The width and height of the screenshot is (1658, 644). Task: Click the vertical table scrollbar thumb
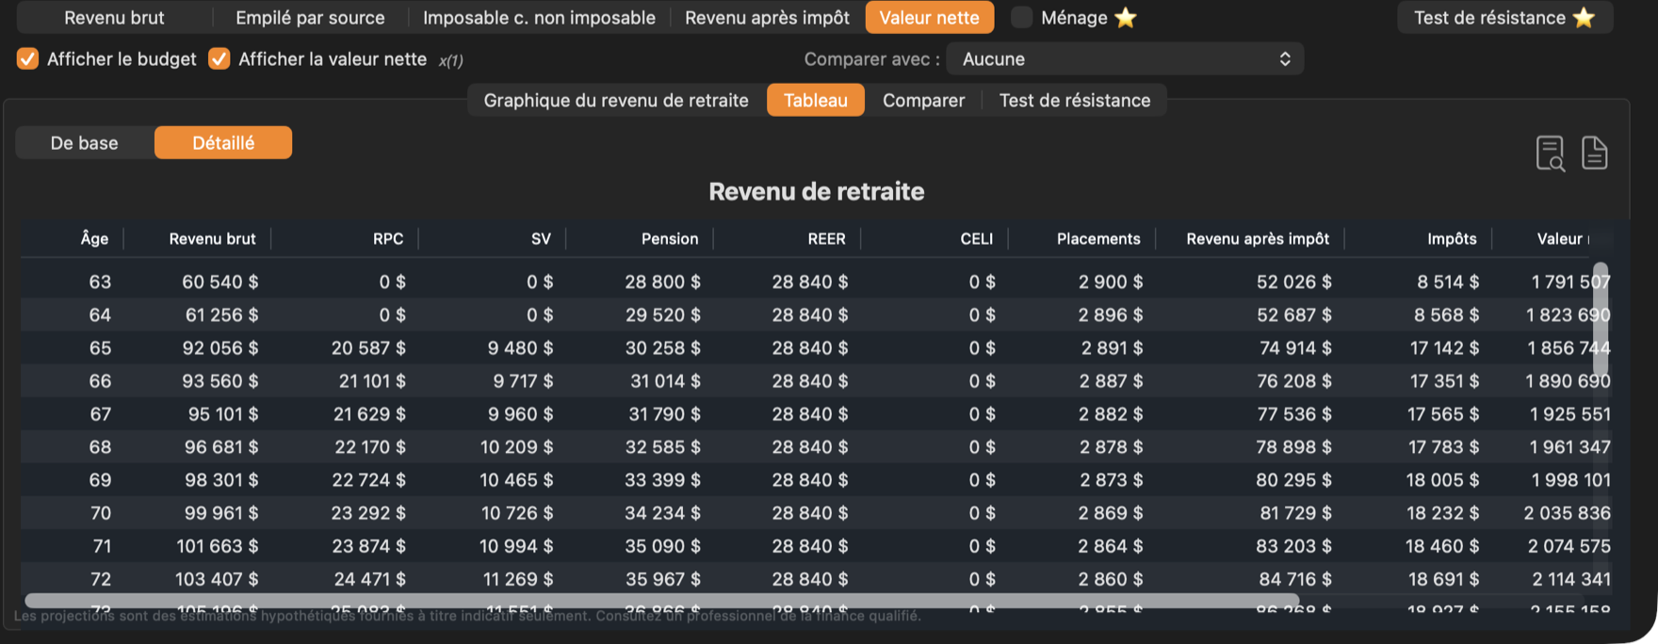coord(1600,318)
